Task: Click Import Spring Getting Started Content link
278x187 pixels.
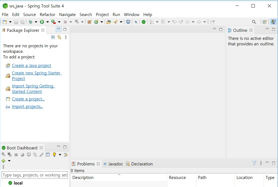Action: coord(33,89)
